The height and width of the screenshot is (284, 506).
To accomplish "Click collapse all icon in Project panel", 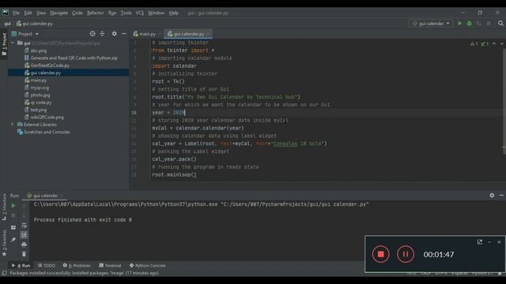I will tap(102, 33).
